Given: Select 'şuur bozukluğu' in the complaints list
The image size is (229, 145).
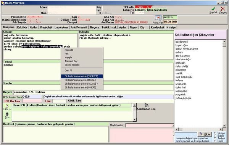Looking at the screenshot, I should [184, 77].
